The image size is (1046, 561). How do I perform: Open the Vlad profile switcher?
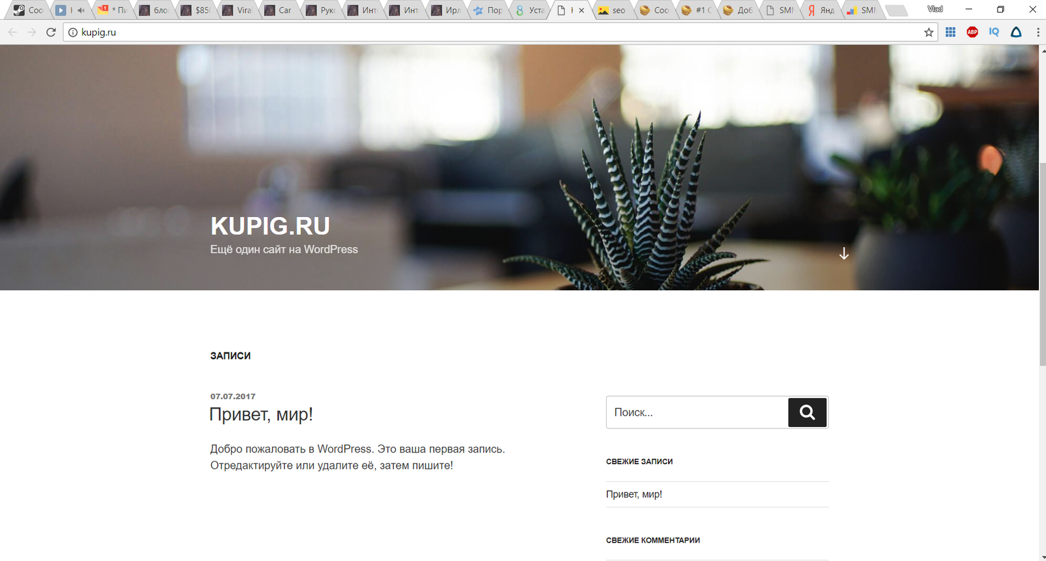click(935, 9)
